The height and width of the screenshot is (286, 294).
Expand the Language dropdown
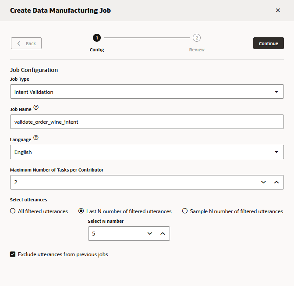click(146, 152)
